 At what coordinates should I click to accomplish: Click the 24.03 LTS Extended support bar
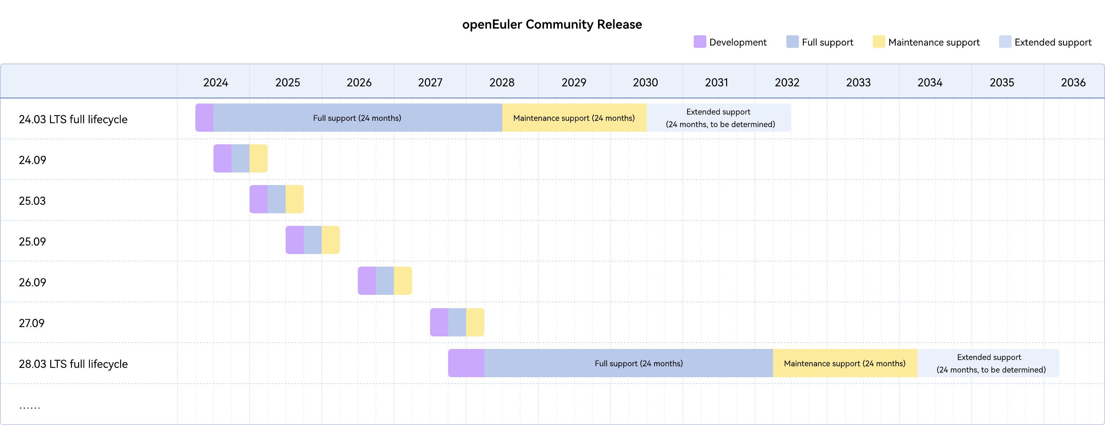click(x=719, y=118)
